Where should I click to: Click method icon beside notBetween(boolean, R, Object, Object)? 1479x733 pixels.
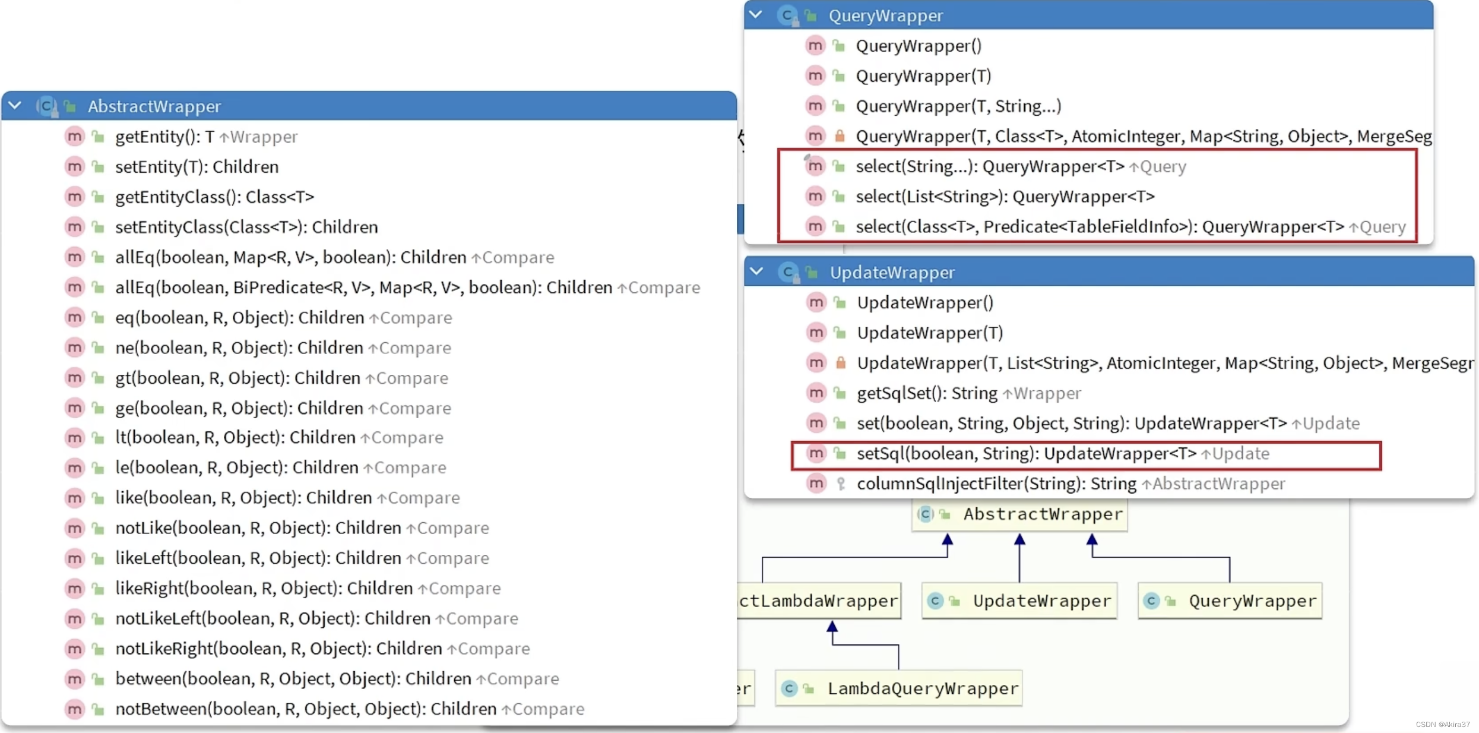pos(75,709)
